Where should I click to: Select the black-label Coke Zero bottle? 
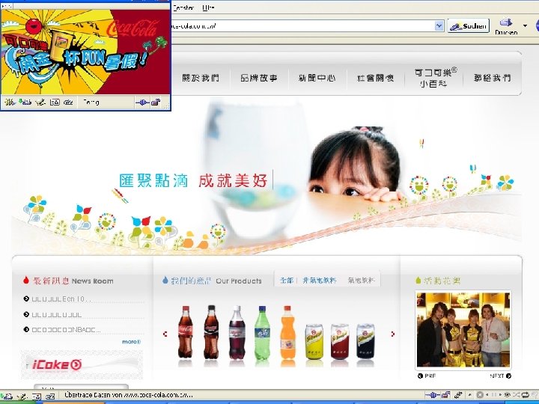(211, 332)
